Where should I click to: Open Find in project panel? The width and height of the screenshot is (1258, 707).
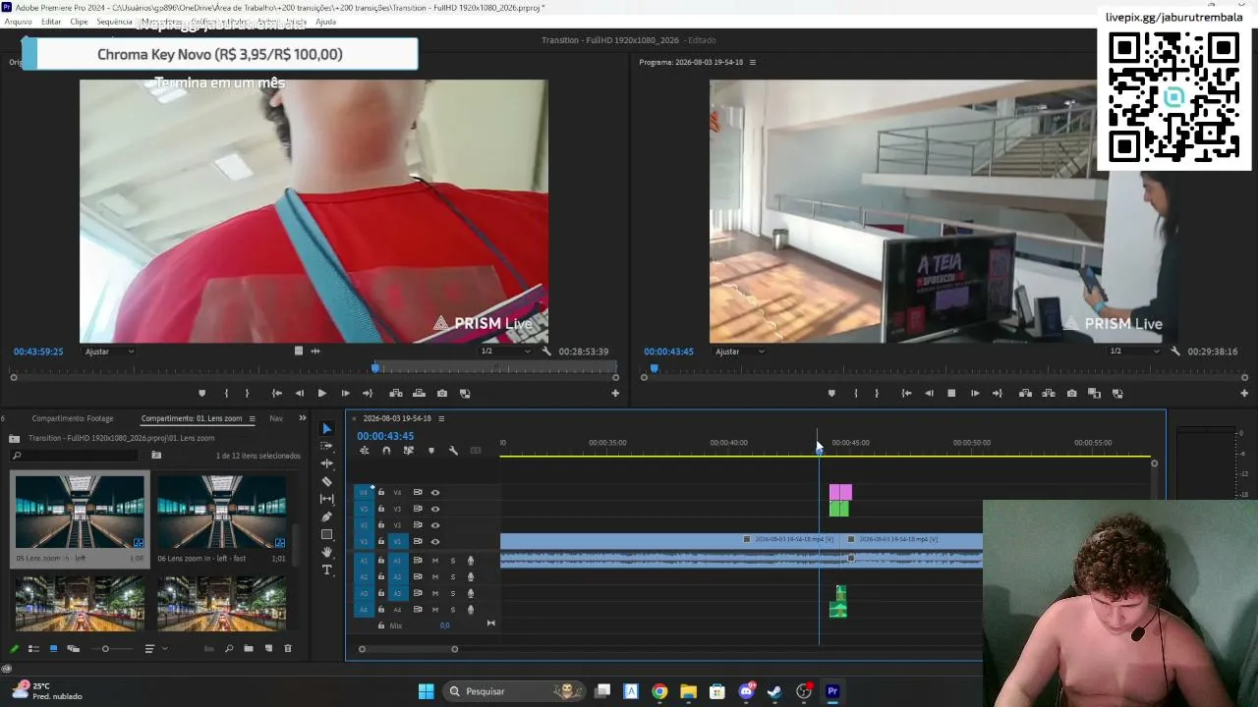click(229, 648)
